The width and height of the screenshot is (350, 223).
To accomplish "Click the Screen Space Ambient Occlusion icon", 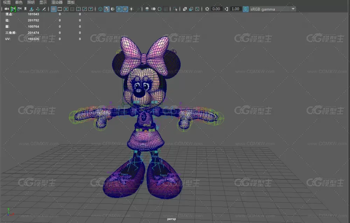I will click(x=147, y=9).
